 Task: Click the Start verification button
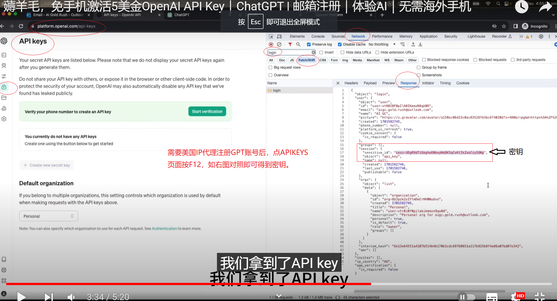pyautogui.click(x=207, y=112)
